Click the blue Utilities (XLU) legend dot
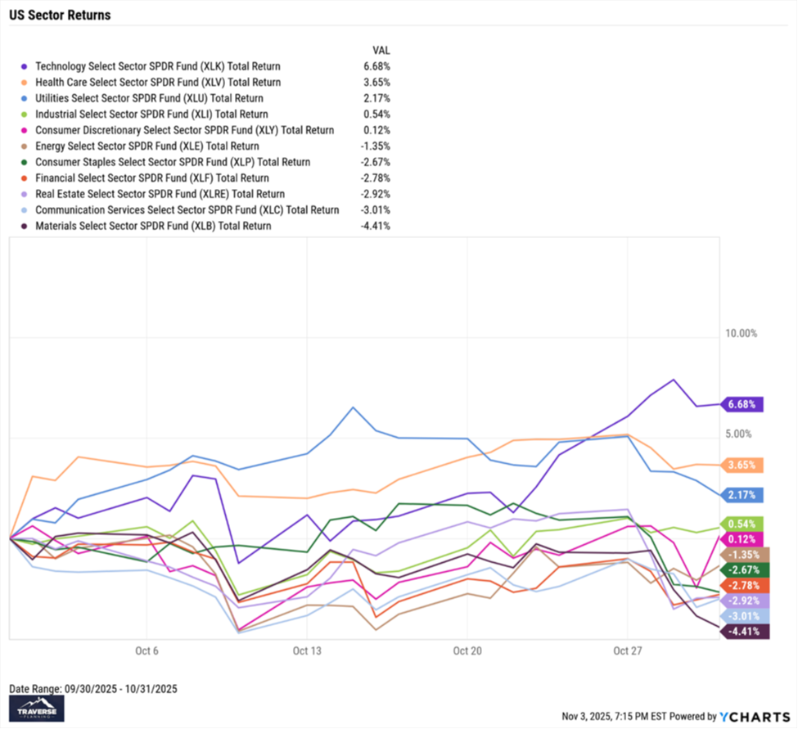Screen dimensions: 798x729 point(25,98)
